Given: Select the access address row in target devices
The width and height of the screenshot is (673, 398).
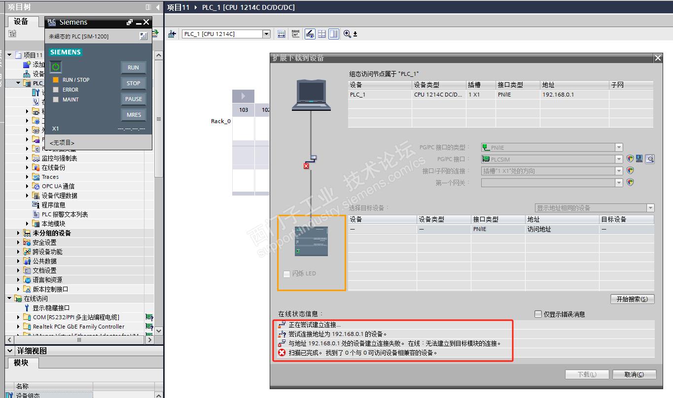Looking at the screenshot, I should tap(501, 229).
